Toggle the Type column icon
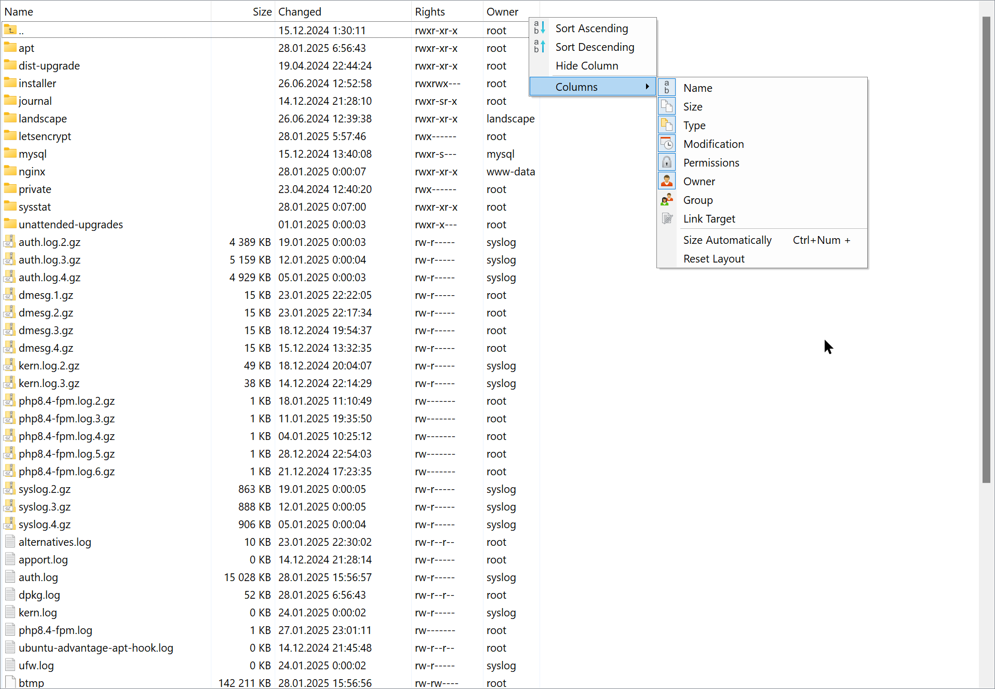Image resolution: width=995 pixels, height=689 pixels. 667,125
